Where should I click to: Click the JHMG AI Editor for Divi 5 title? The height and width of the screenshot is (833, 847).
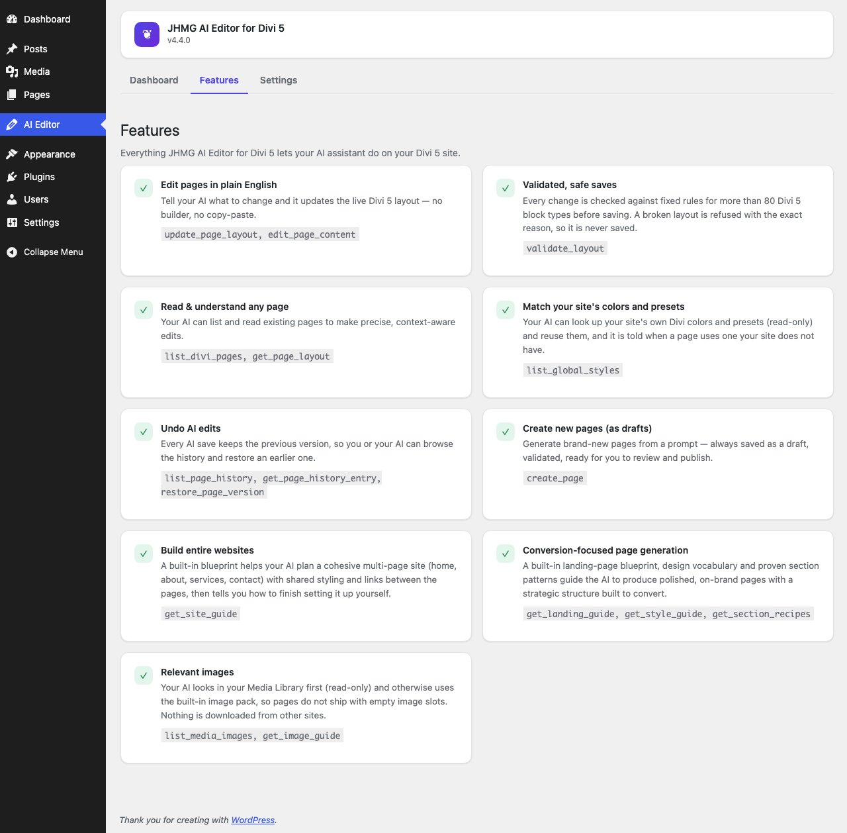(x=226, y=28)
